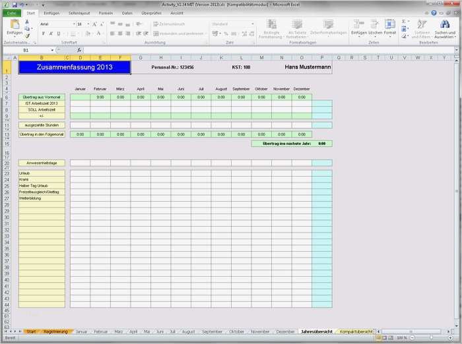Decrease decimal places icon
This screenshot has width=462, height=344.
pyautogui.click(x=252, y=34)
